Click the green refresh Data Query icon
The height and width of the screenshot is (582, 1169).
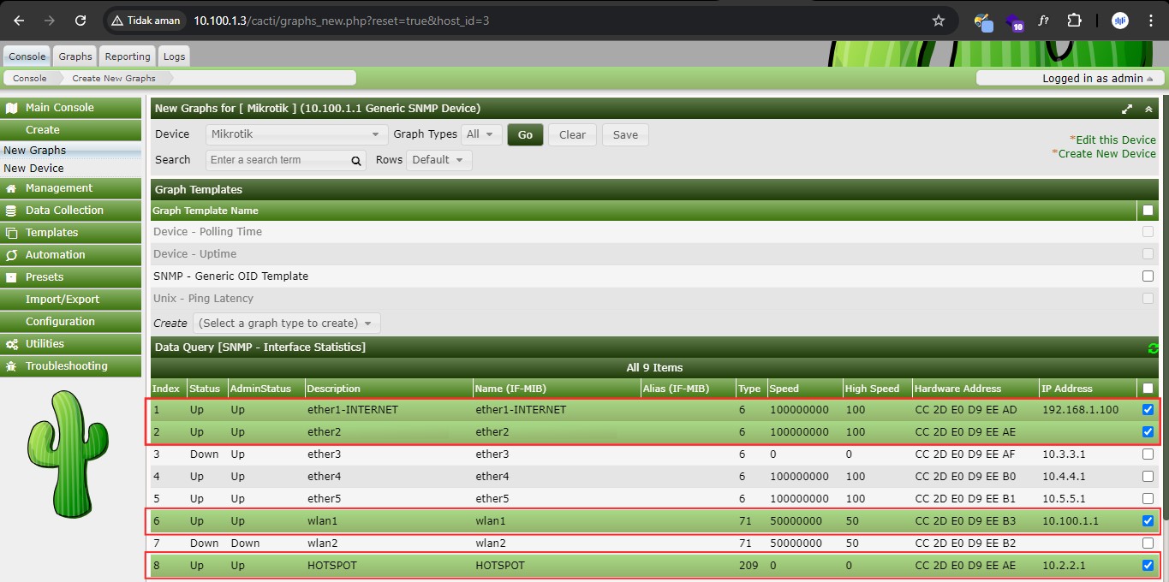pyautogui.click(x=1153, y=347)
